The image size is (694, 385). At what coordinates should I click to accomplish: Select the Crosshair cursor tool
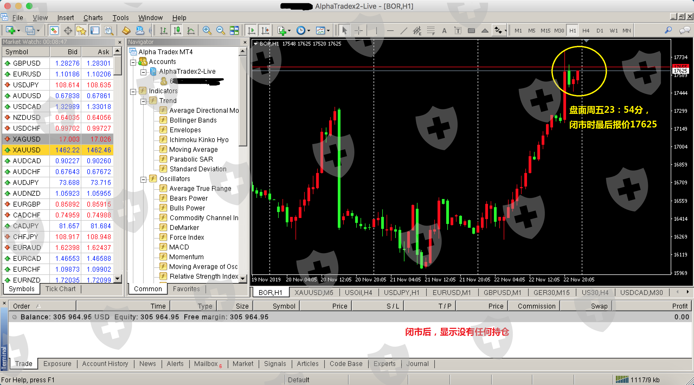[x=359, y=30]
